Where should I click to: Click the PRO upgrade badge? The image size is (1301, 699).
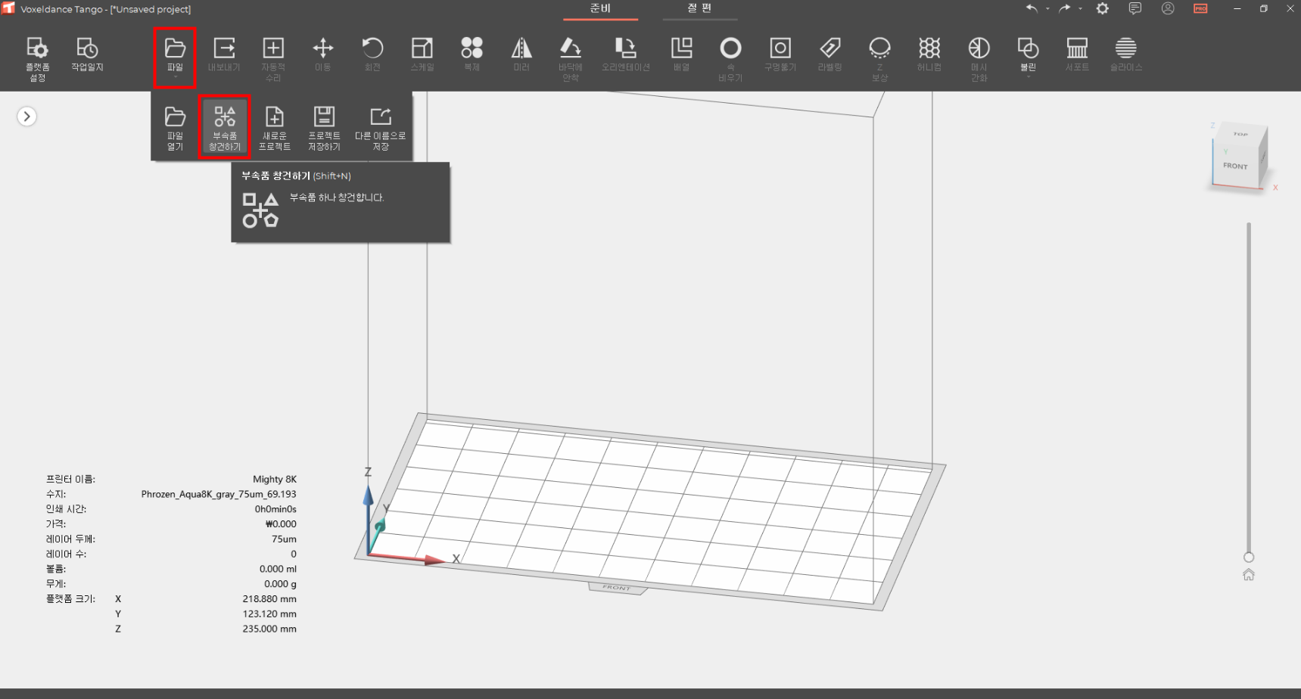coord(1200,9)
